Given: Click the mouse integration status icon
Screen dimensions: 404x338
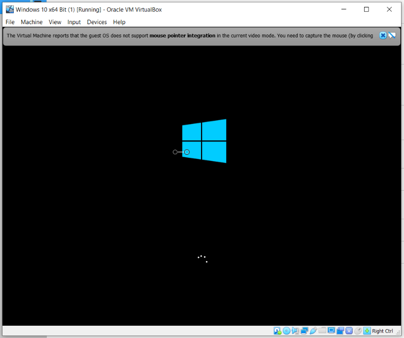Looking at the screenshot, I should [x=358, y=331].
